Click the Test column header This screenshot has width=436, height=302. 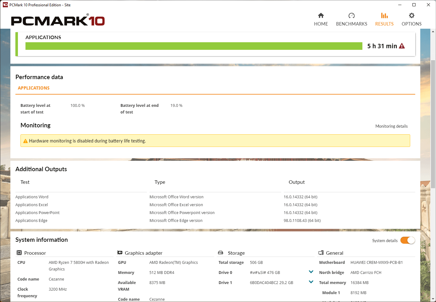(x=25, y=182)
